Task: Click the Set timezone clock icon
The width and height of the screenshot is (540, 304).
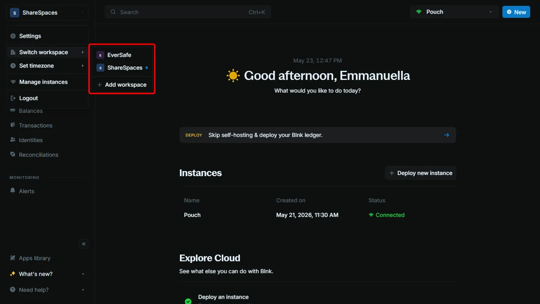Action: [x=13, y=66]
